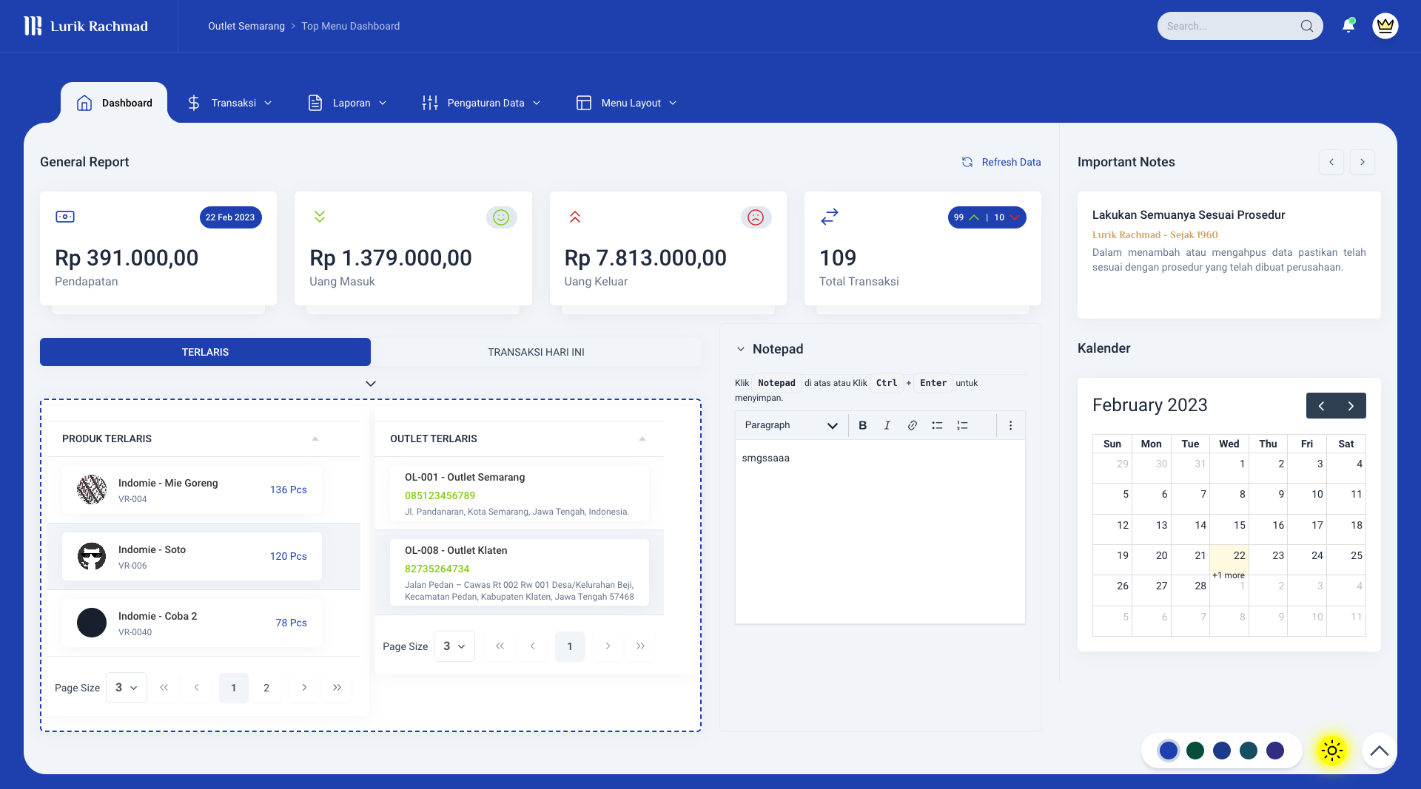The height and width of the screenshot is (789, 1421).
Task: Open notifications via the bell icon
Action: [x=1348, y=25]
